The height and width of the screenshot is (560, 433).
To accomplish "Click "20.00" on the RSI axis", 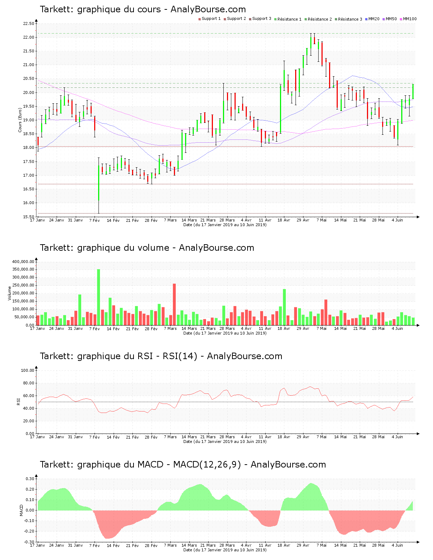I will point(29,421).
